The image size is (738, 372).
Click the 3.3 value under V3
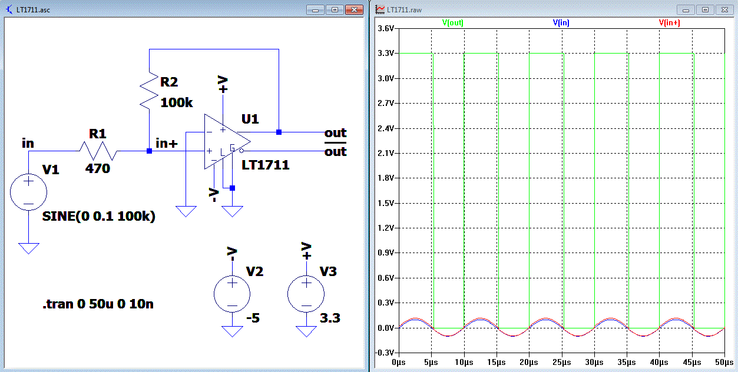point(330,318)
